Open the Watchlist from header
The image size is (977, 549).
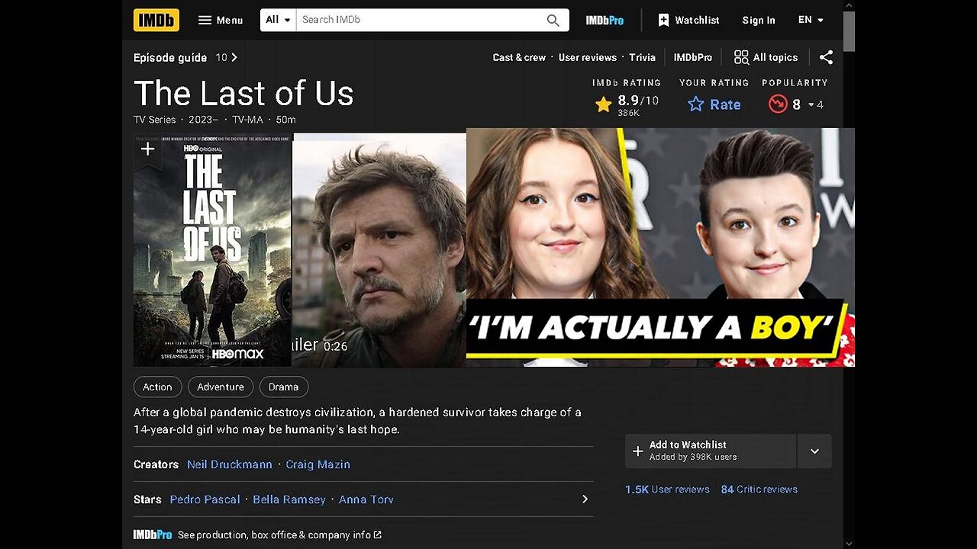tap(688, 21)
